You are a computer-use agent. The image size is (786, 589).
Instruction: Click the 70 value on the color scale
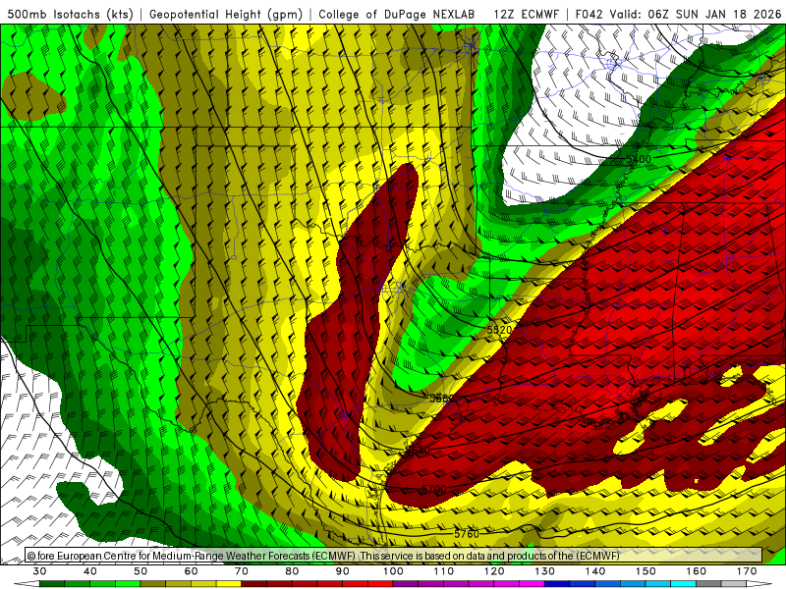point(242,571)
